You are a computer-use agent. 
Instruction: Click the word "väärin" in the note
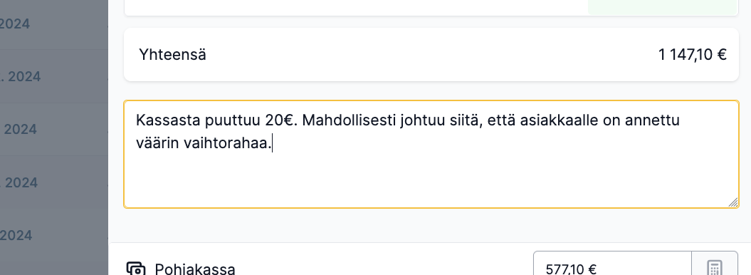157,142
